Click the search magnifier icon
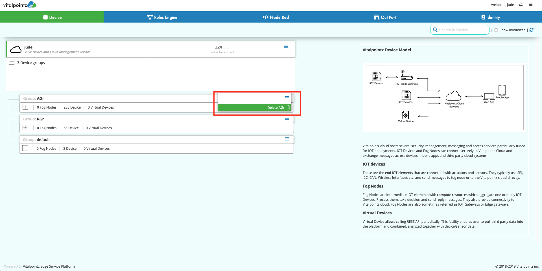Screen dimensions: 542x271 tap(435, 30)
